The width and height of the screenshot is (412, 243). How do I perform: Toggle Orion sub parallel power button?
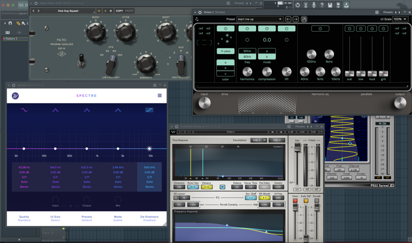pos(349,28)
